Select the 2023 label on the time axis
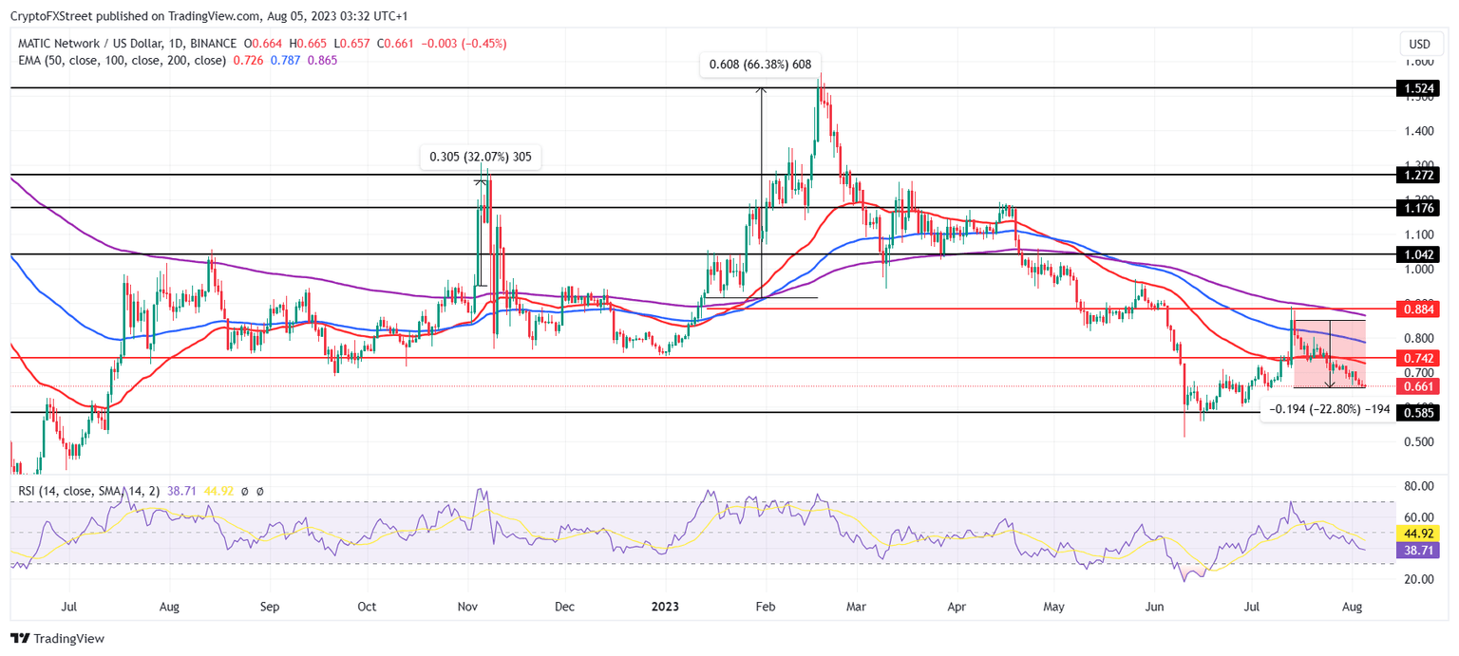 tap(665, 606)
